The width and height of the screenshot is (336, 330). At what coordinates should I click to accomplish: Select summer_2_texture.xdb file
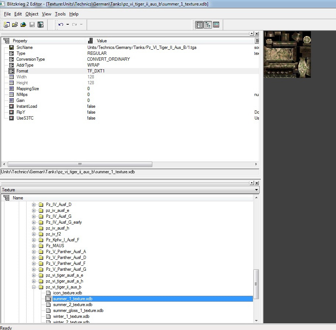[73, 305]
